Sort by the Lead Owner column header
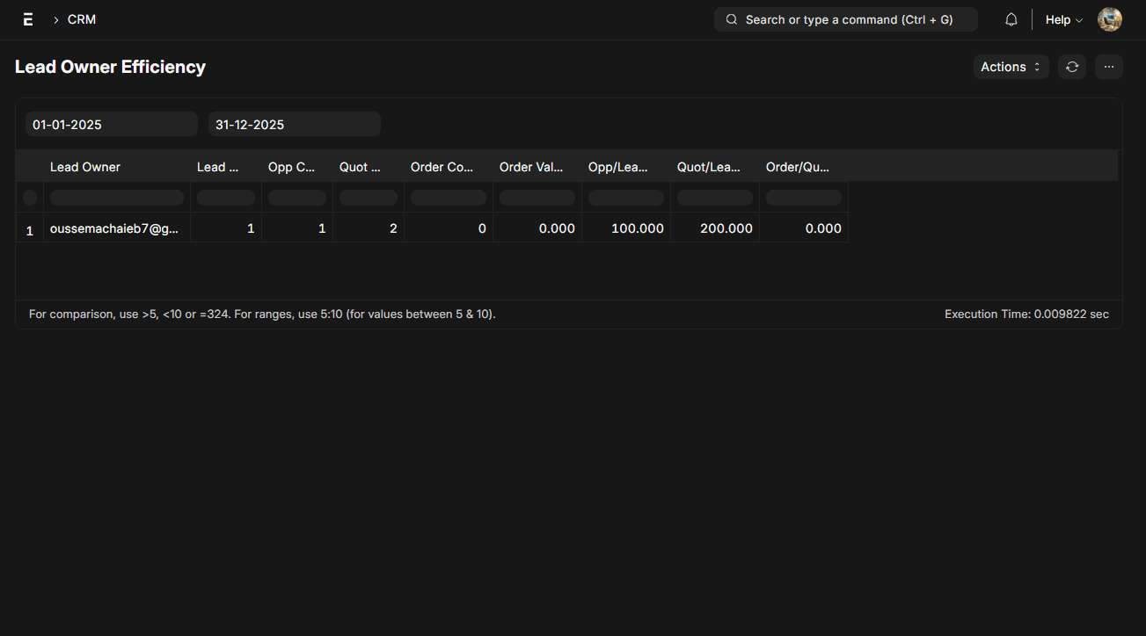 [117, 167]
